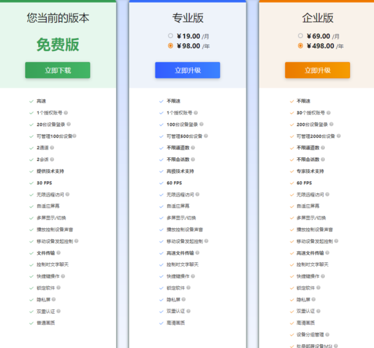Open help icon beside 专业版 不限会话数
Viewport: 374px width, 348px height.
click(193, 159)
